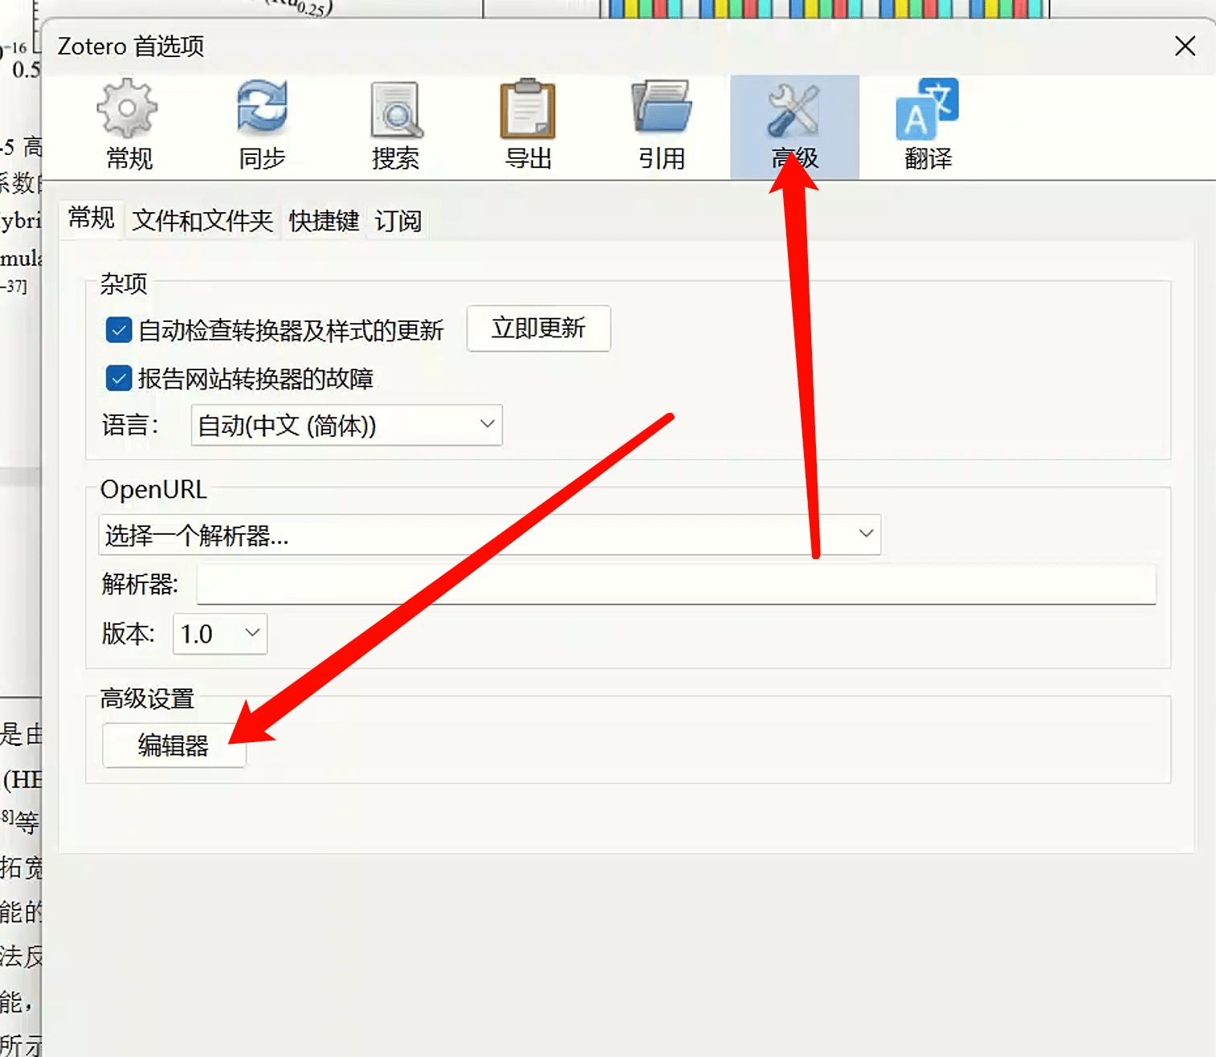The height and width of the screenshot is (1057, 1216).
Task: Open the 快捷键 (Shortcuts) tab
Action: pyautogui.click(x=323, y=221)
